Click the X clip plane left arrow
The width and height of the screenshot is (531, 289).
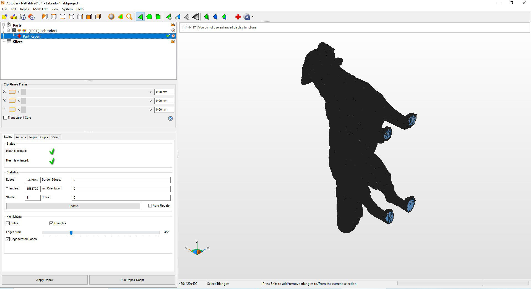click(19, 92)
